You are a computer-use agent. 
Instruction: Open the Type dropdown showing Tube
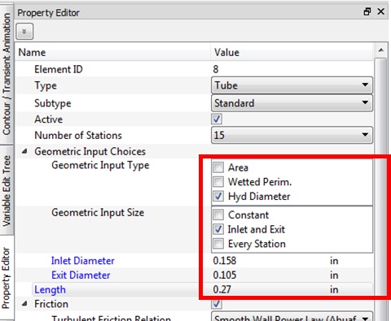click(292, 85)
